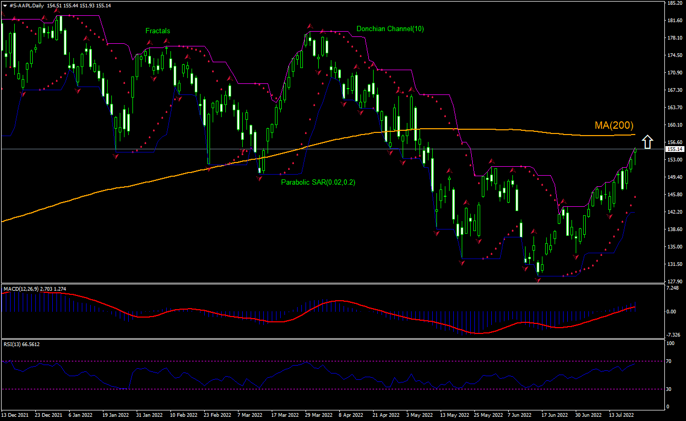Click the RSI(13) indicator label
This screenshot has width=686, height=421.
pos(13,344)
